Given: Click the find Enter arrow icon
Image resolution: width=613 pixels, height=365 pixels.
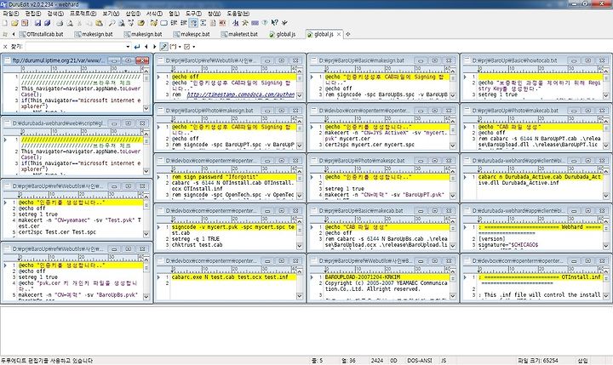Looking at the screenshot, I should point(137,47).
